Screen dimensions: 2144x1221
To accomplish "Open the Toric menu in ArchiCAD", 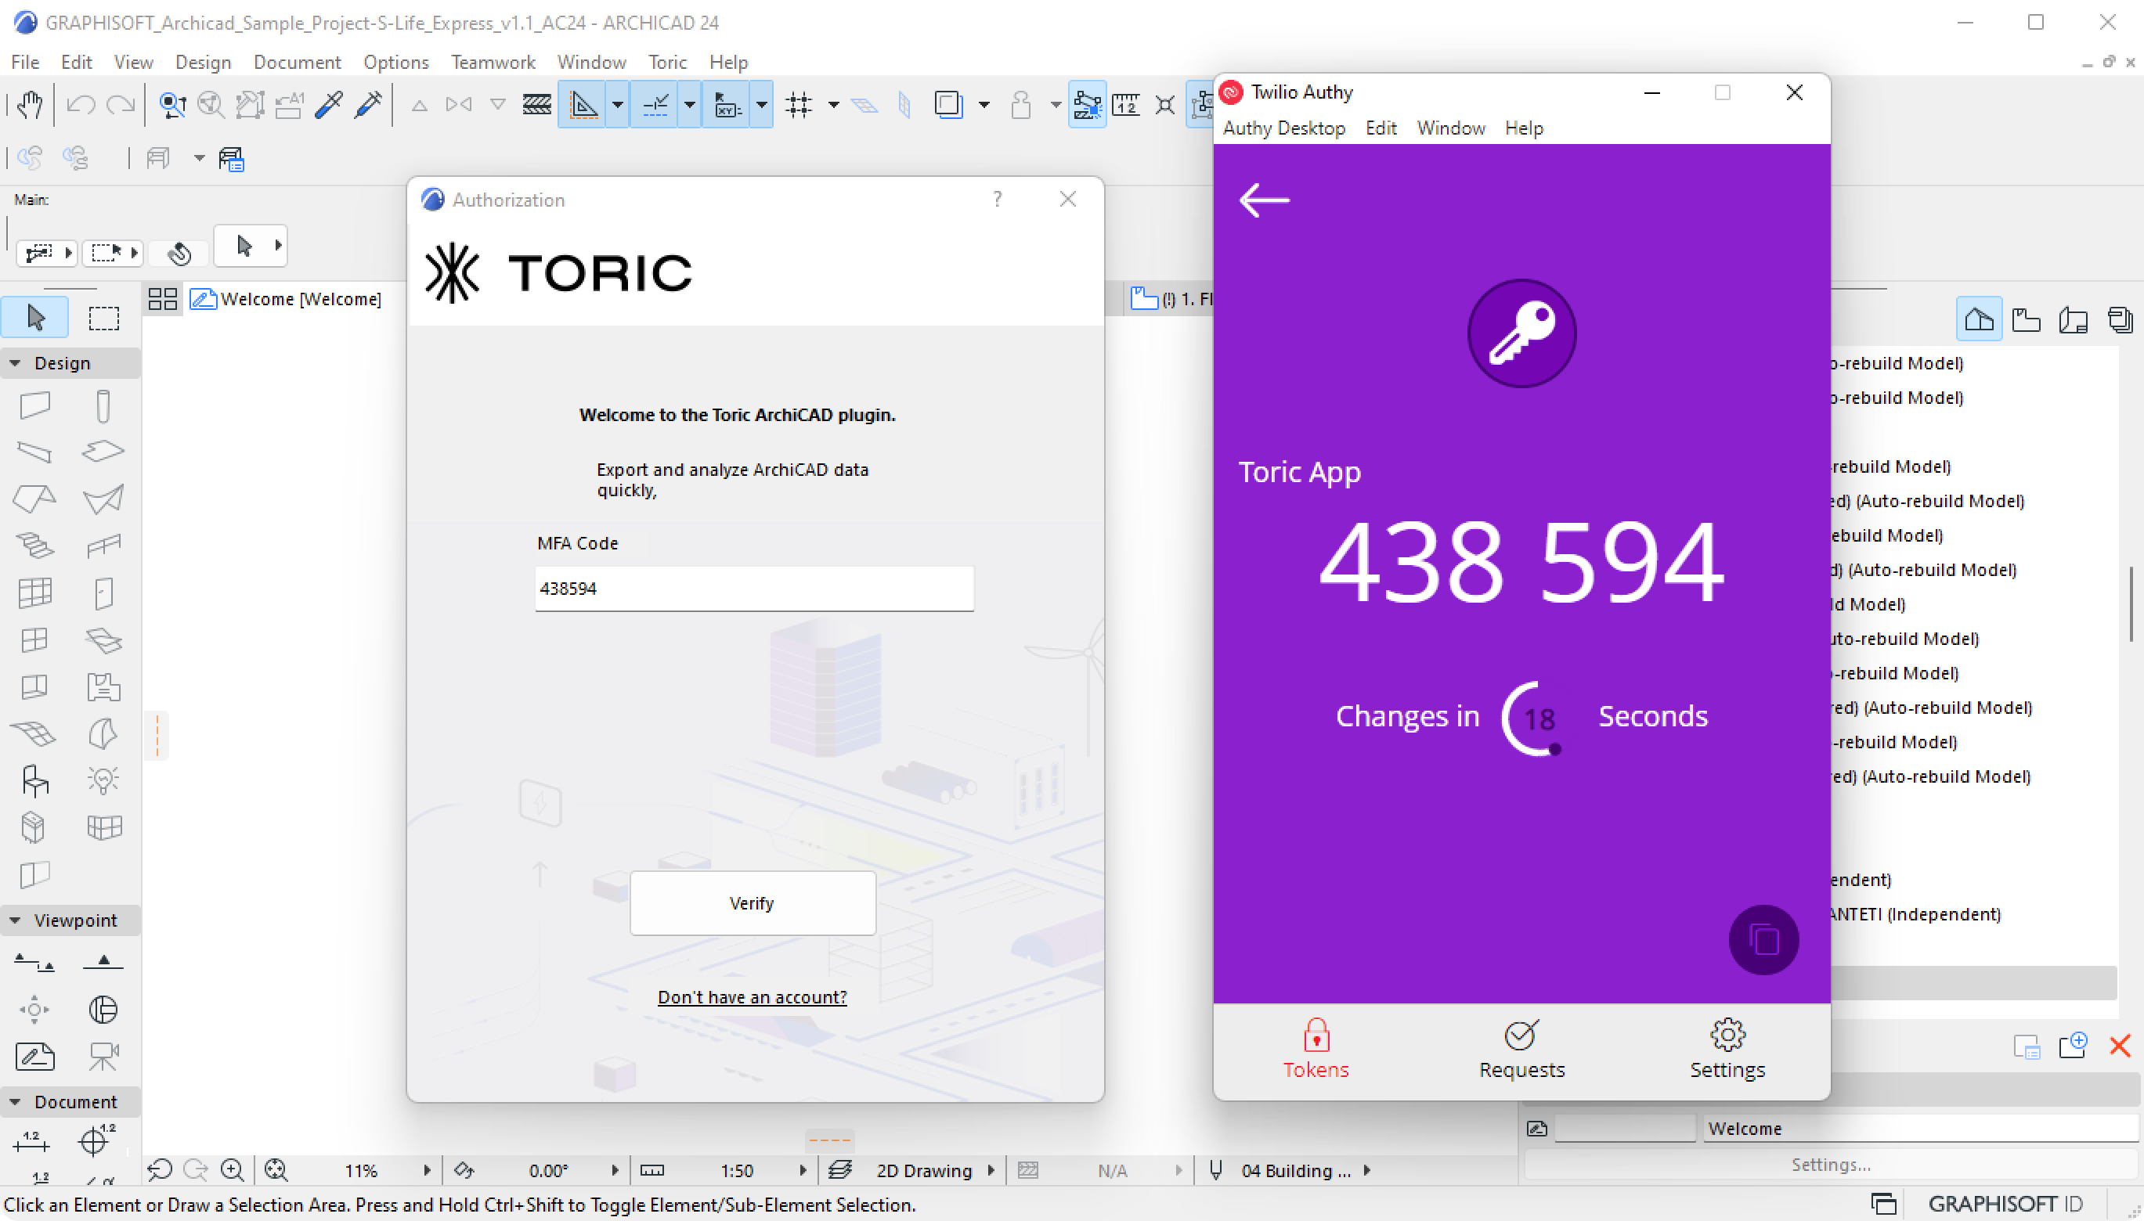I will click(x=667, y=61).
